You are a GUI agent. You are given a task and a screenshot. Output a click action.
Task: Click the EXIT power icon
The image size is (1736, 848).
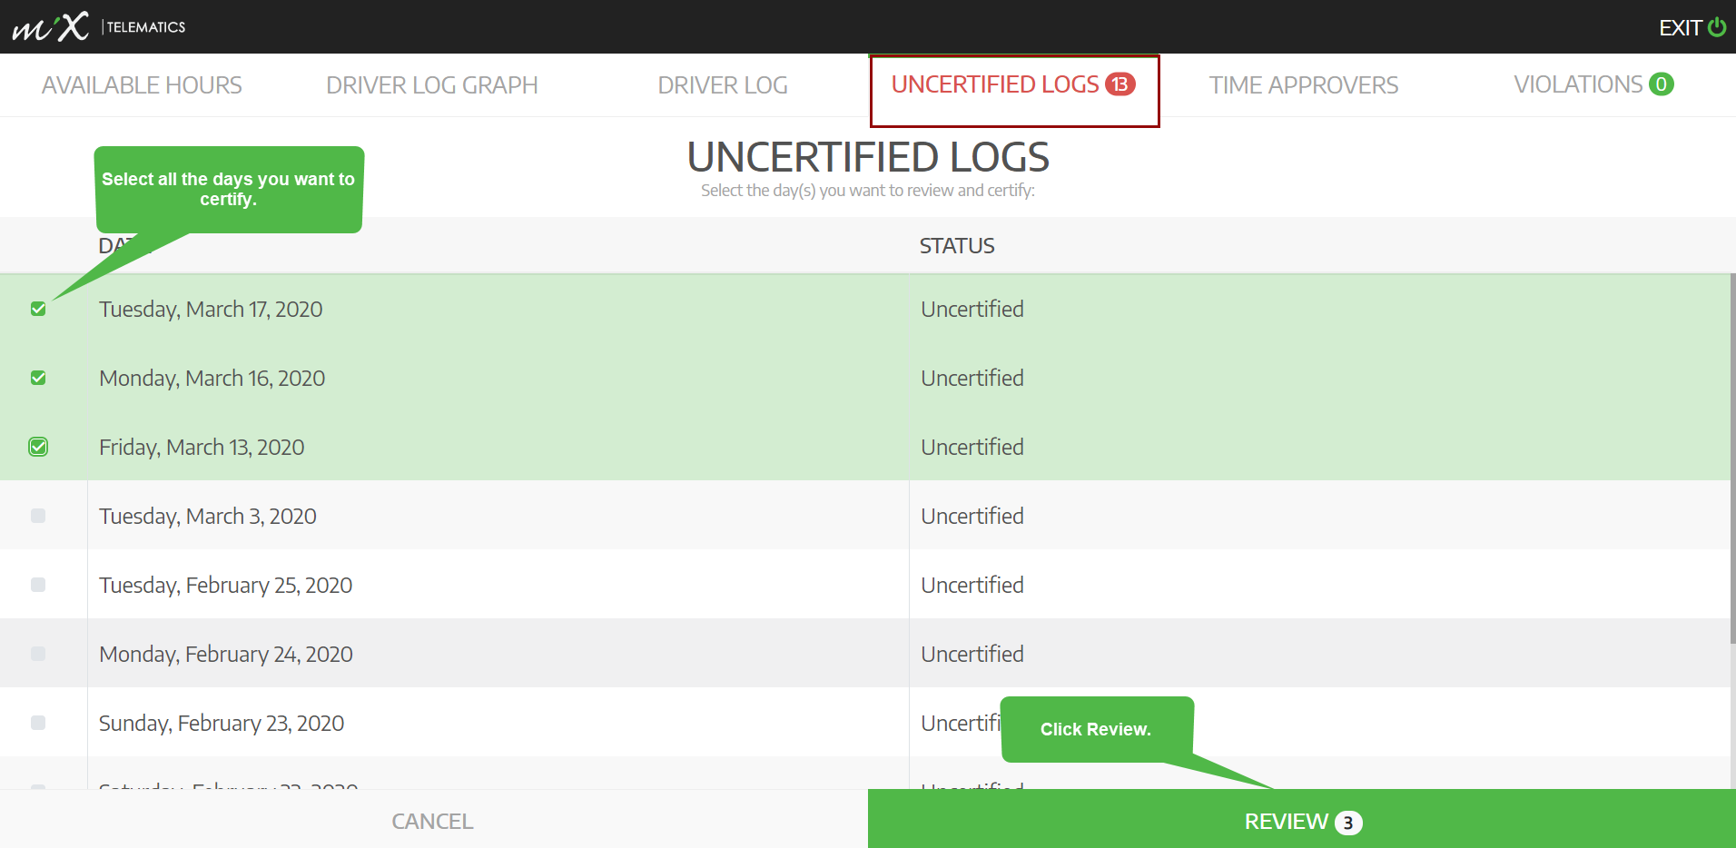(x=1716, y=27)
